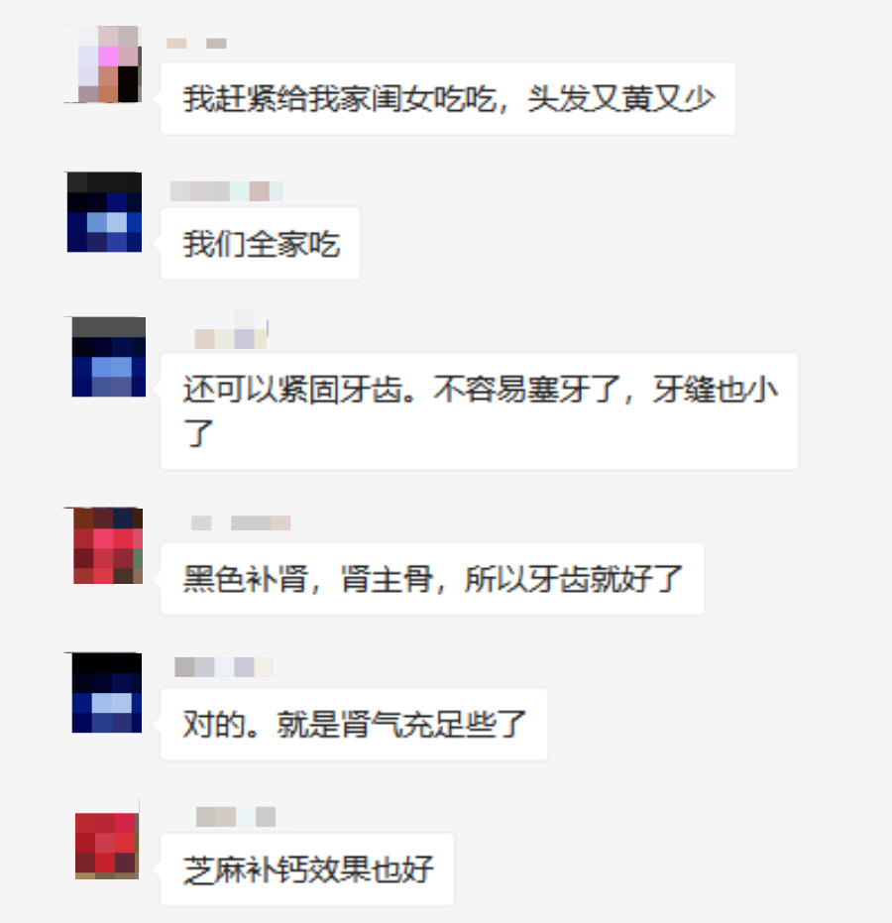Click avatar beside '还可以紧固牙齿' message
The height and width of the screenshot is (923, 892).
(x=108, y=357)
